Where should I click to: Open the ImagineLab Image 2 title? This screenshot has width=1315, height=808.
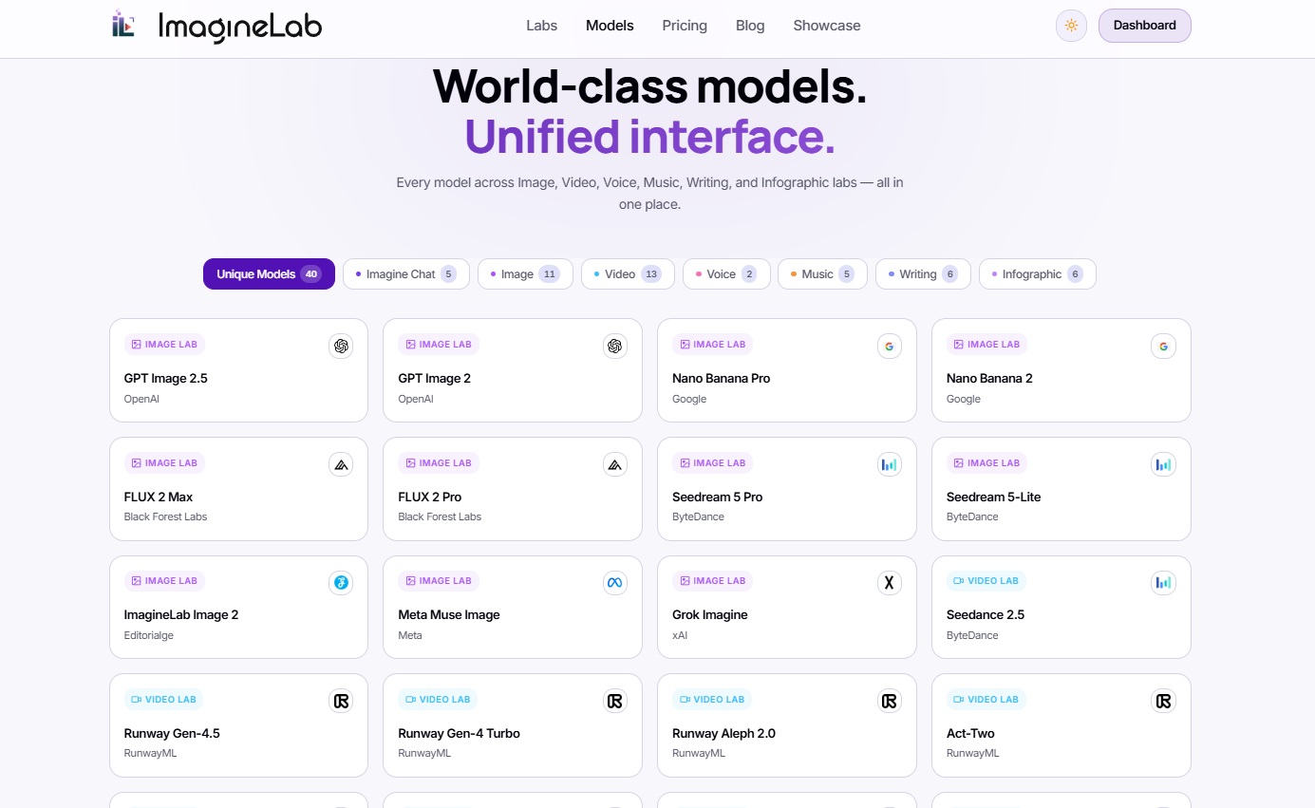[181, 614]
